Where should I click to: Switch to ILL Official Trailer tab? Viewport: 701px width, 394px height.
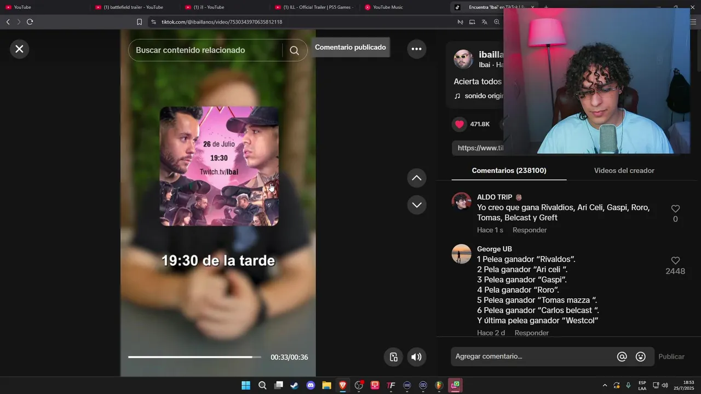[x=314, y=7]
